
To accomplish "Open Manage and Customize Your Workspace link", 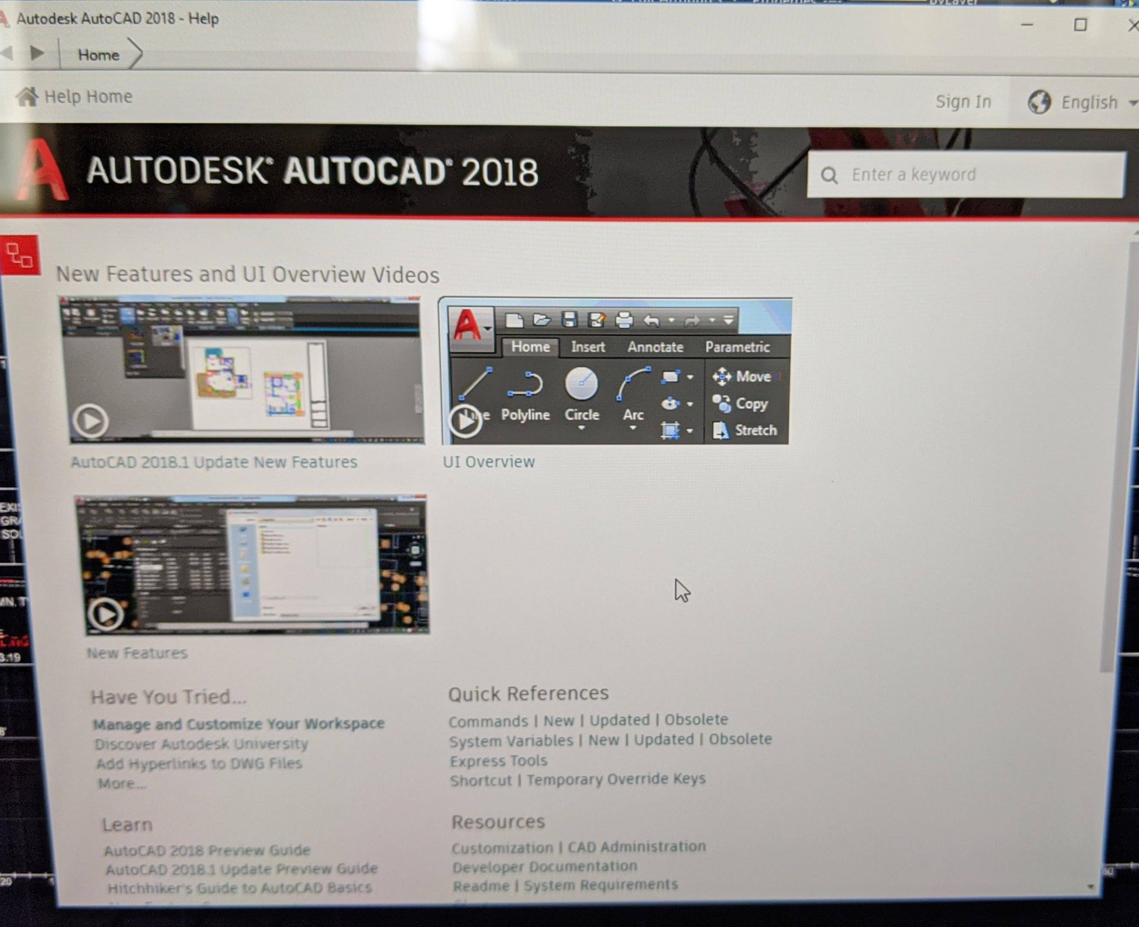I will click(x=238, y=724).
